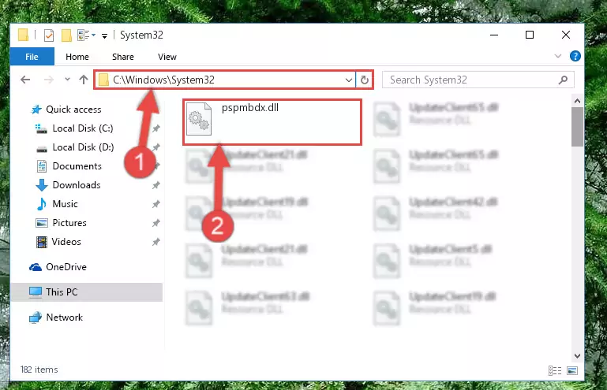Click the pin icon beside Downloads
This screenshot has height=390, width=607.
point(156,185)
